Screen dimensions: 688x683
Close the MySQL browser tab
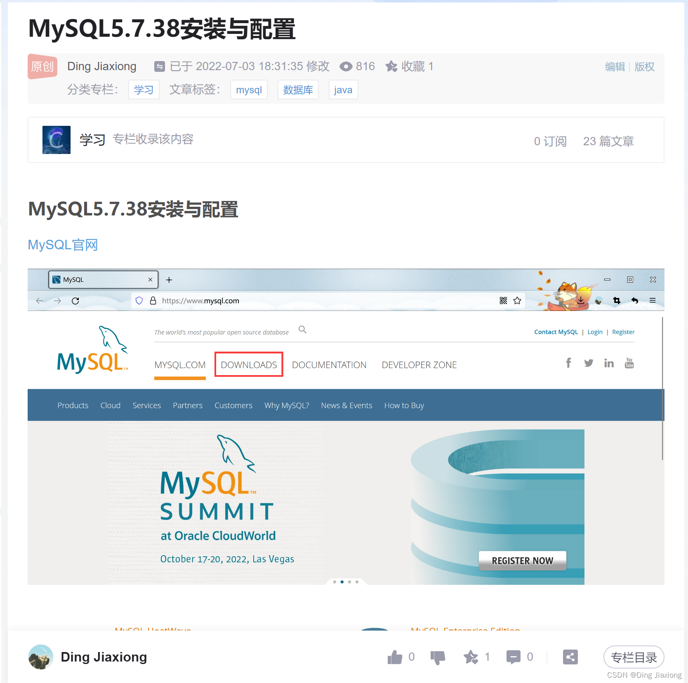pos(150,279)
